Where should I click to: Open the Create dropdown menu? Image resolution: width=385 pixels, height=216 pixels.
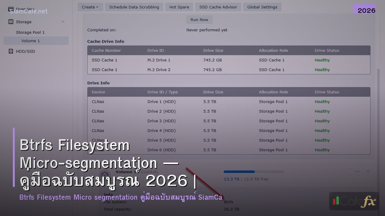coord(90,7)
